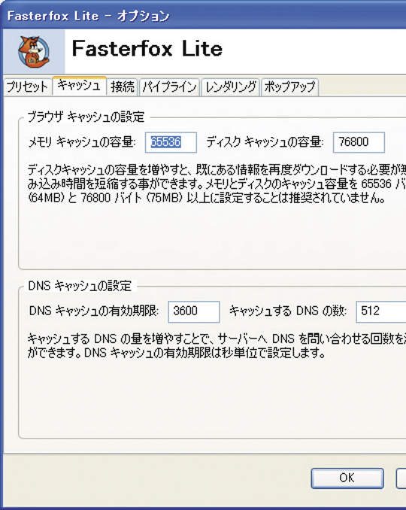This screenshot has width=406, height=510.
Task: Go to the パイプライン tab
Action: tap(169, 87)
